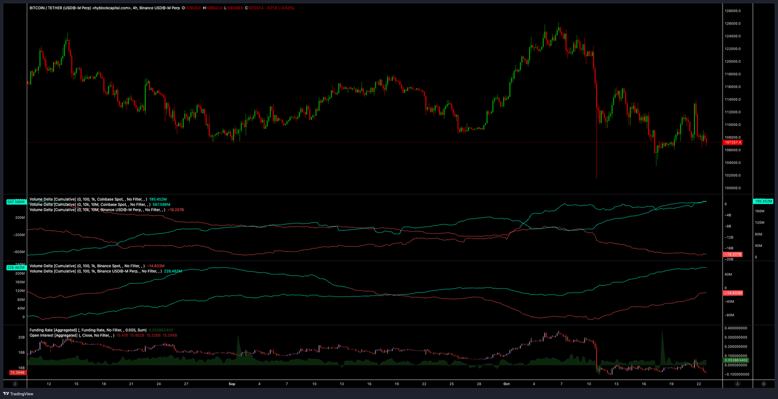The image size is (778, 399).
Task: Click the red 107257.4 current price label
Action: click(732, 142)
